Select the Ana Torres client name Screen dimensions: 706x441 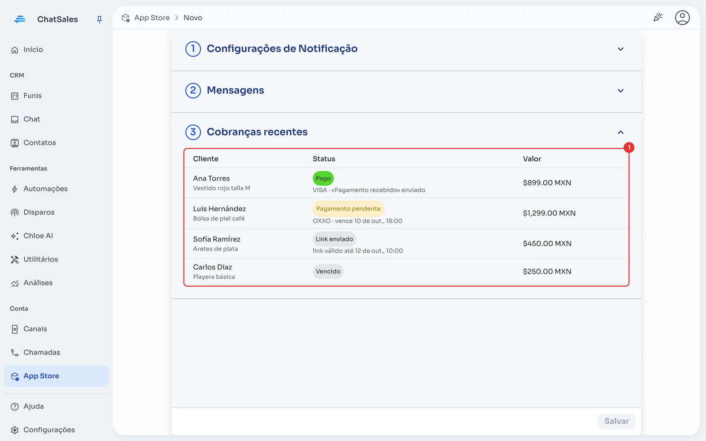(x=211, y=178)
